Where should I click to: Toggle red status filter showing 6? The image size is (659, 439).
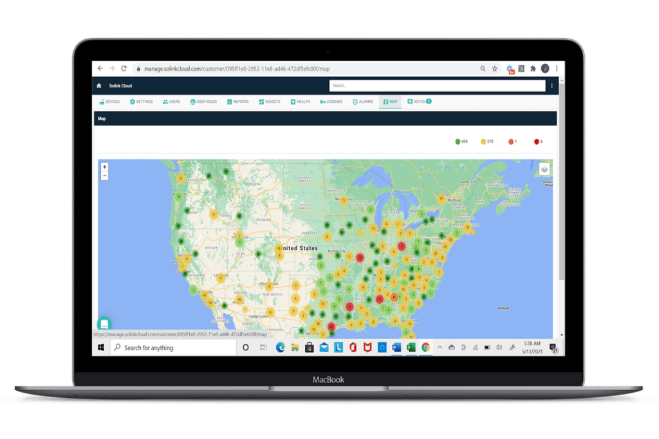click(537, 141)
